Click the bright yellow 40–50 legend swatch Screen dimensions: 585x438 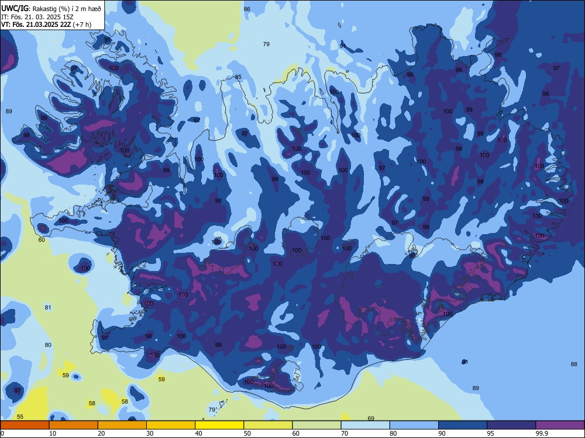pyautogui.click(x=219, y=425)
